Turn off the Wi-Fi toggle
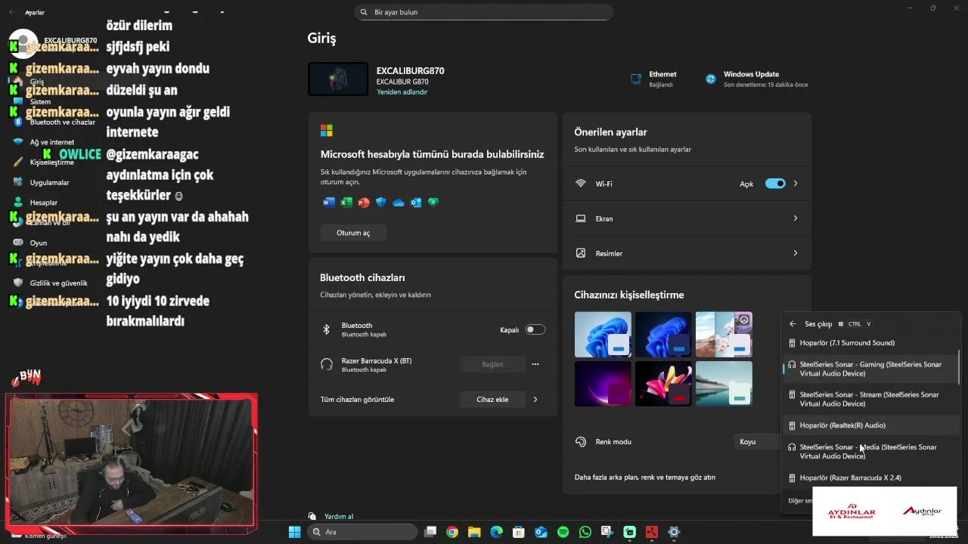Image resolution: width=968 pixels, height=544 pixels. click(x=775, y=184)
